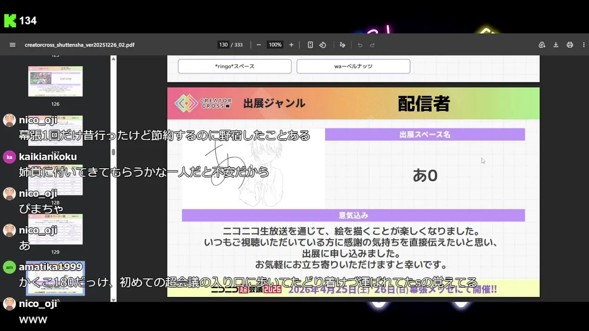Select the highlighted page 130 thumbnail
This screenshot has width=589, height=331.
(x=55, y=279)
